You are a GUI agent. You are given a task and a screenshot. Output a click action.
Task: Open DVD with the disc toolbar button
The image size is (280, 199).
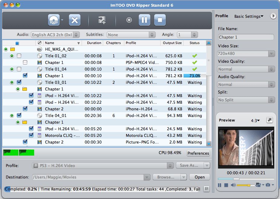[54, 20]
